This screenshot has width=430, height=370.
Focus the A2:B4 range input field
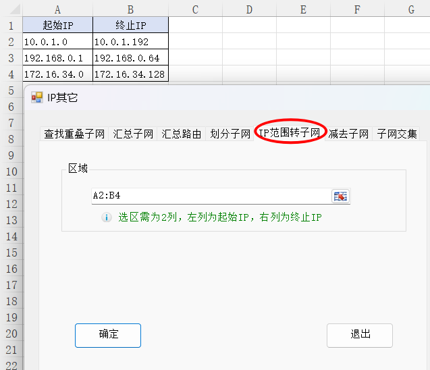click(211, 196)
